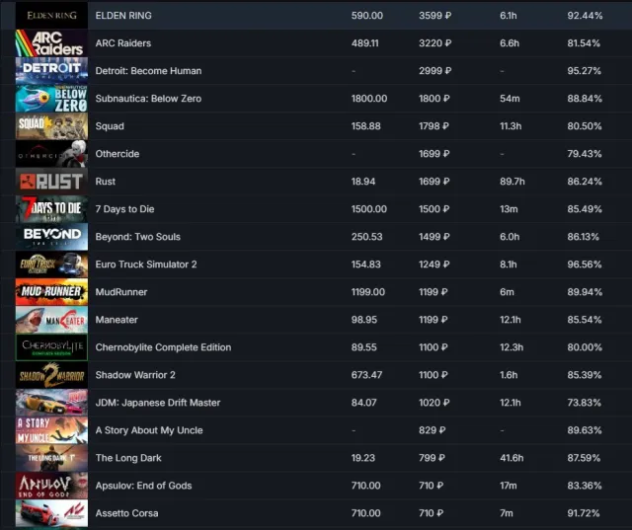This screenshot has width=632, height=530.
Task: Open A Story About My Uncle title
Action: pyautogui.click(x=149, y=430)
